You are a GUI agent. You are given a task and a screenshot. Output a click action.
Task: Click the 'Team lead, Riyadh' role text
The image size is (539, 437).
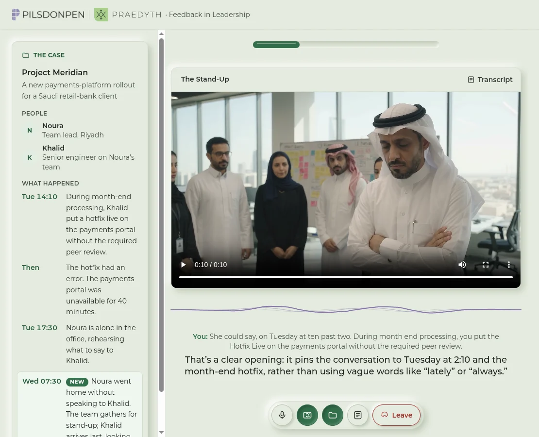point(73,135)
